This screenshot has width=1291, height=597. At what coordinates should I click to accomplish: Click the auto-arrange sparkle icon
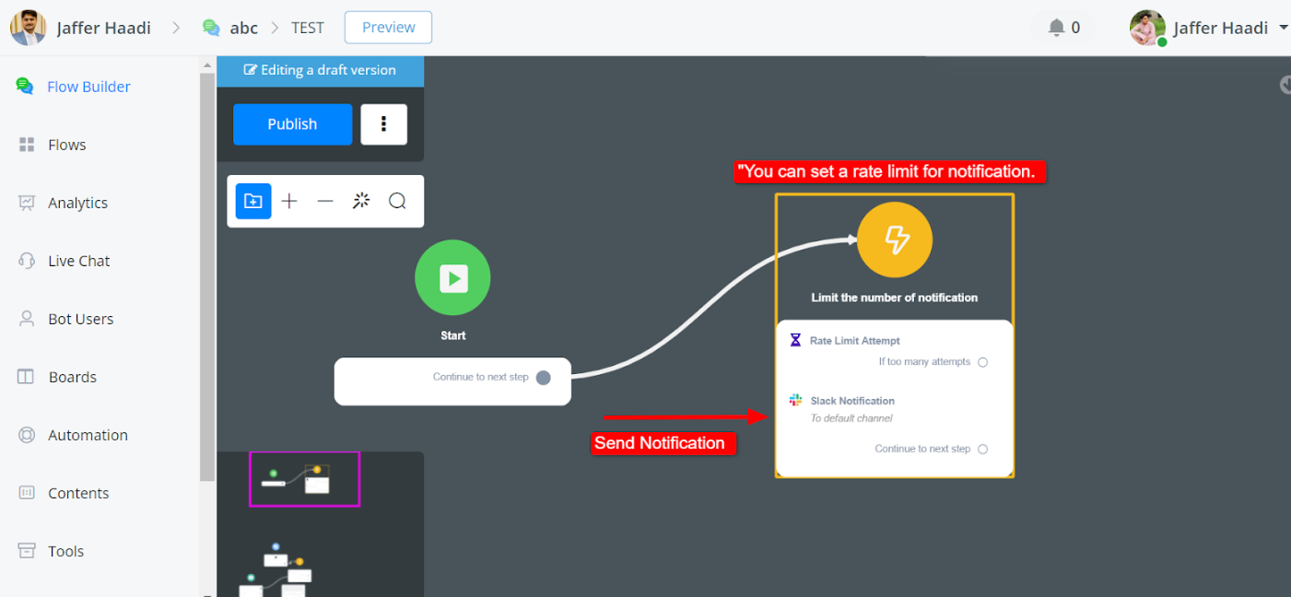point(361,201)
